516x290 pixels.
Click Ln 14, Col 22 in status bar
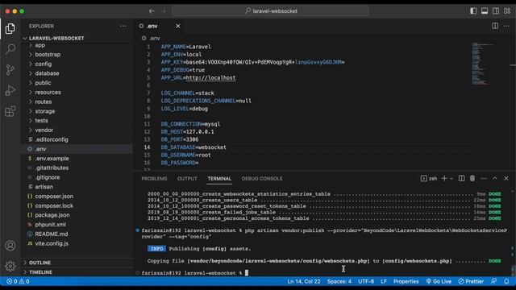[304, 281]
